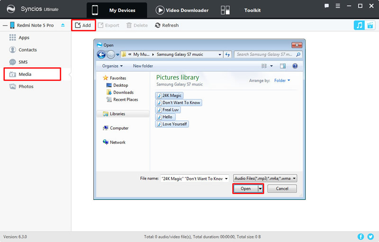Open the Toolkit tab
Viewport: 379px width, 242px height.
point(241,10)
